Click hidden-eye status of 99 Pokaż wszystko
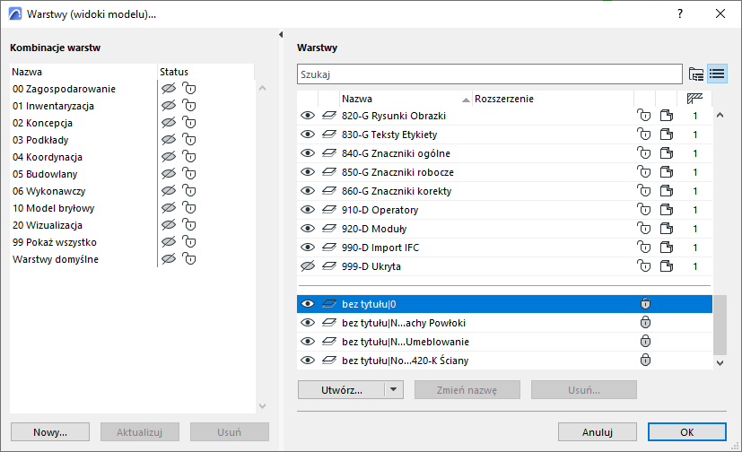 click(x=169, y=241)
